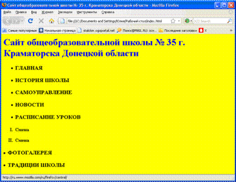Open the Журнал menu

[x=47, y=12]
